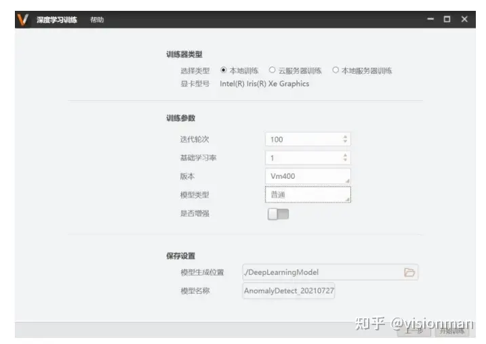Open the 版本 Vm400 dropdown
Viewport: 486px width, 344px height.
[x=308, y=176]
